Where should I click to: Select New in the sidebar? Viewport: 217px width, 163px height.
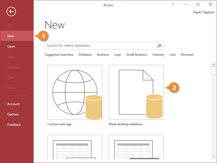point(11,36)
